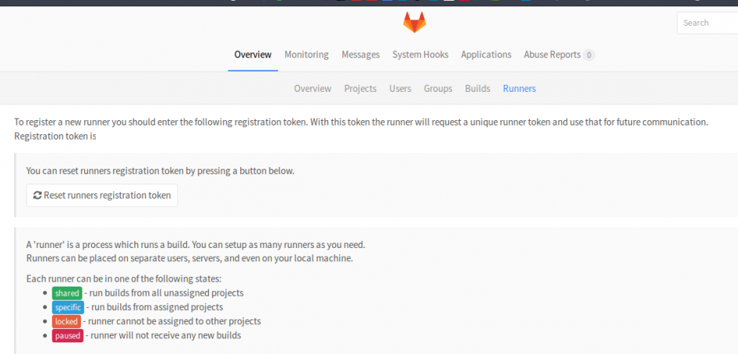Click the orange 'locked' state label

pos(66,321)
